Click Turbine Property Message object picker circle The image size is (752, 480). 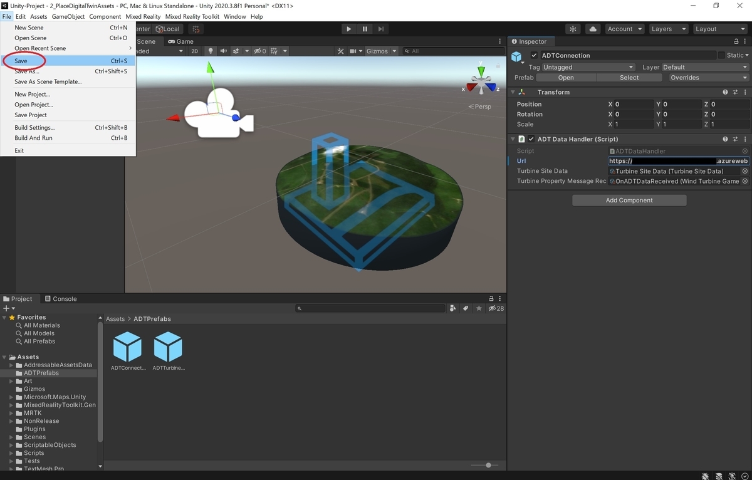(x=745, y=181)
